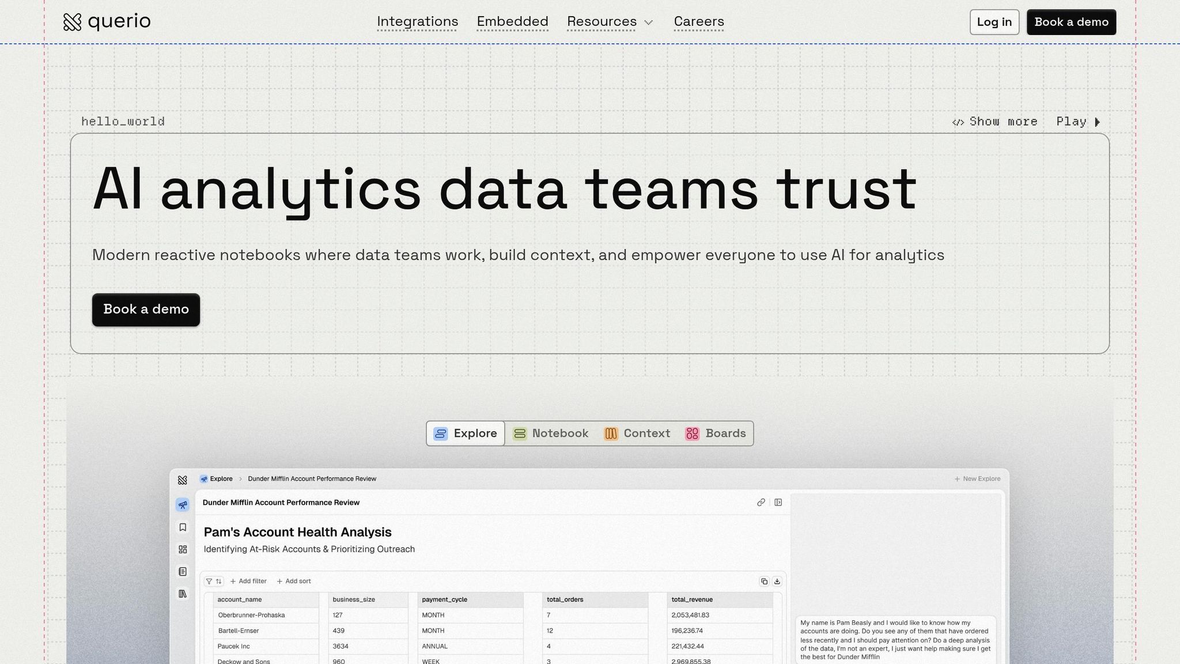Open the library books sidebar icon
Viewport: 1180px width, 664px height.
point(183,594)
